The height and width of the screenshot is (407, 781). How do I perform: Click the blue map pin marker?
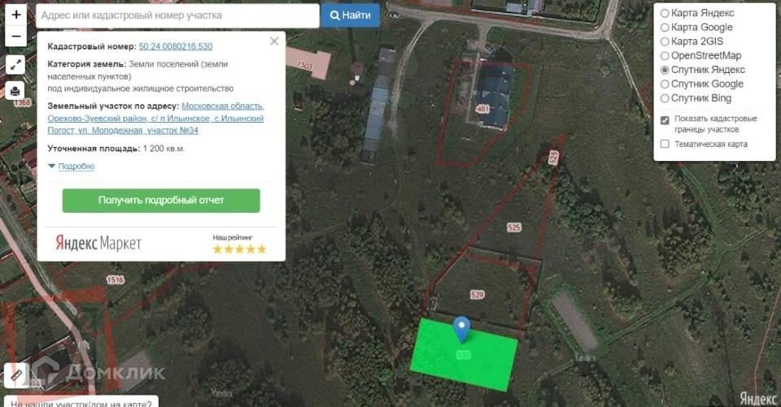pos(462,329)
